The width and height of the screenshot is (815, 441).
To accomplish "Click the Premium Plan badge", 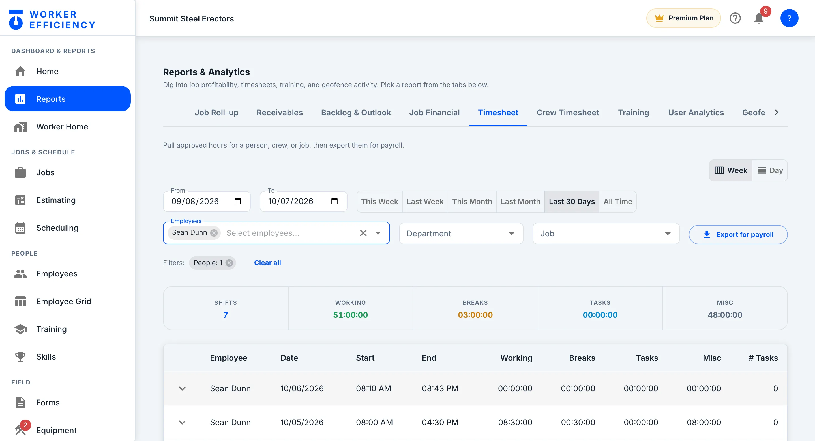I will click(x=683, y=18).
